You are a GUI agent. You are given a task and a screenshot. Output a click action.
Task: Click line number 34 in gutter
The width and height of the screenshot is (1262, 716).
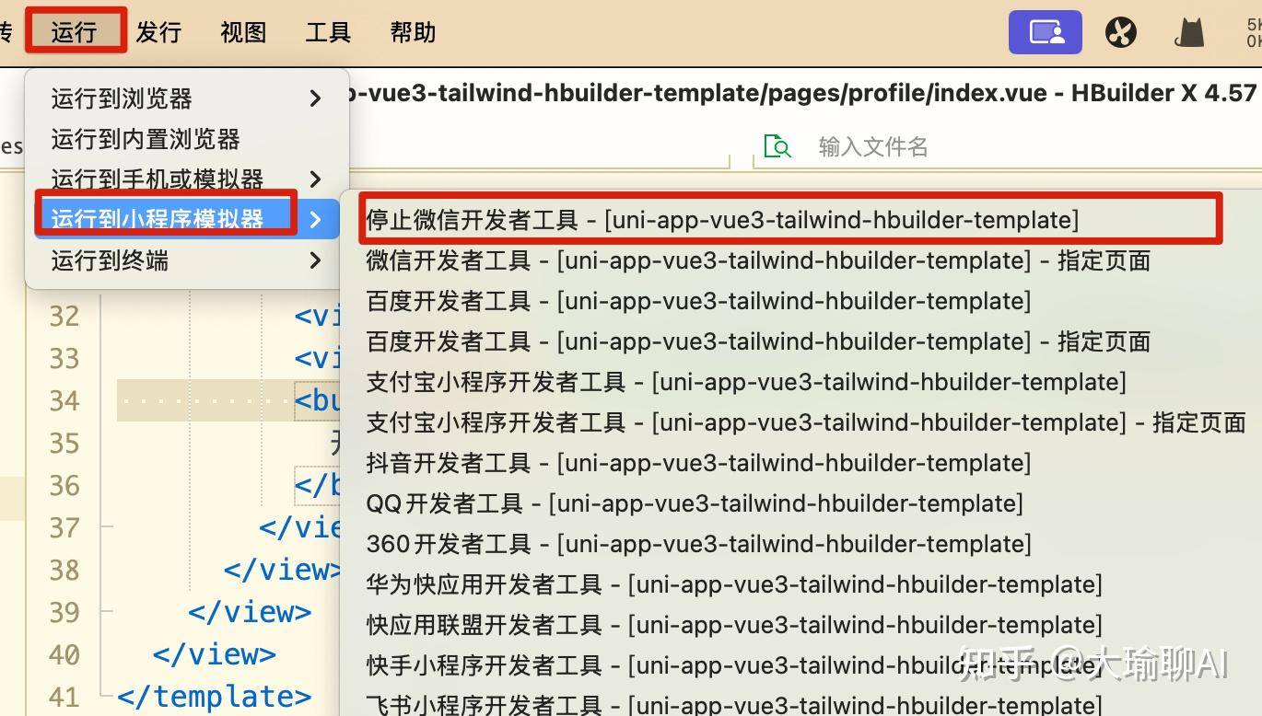coord(64,400)
